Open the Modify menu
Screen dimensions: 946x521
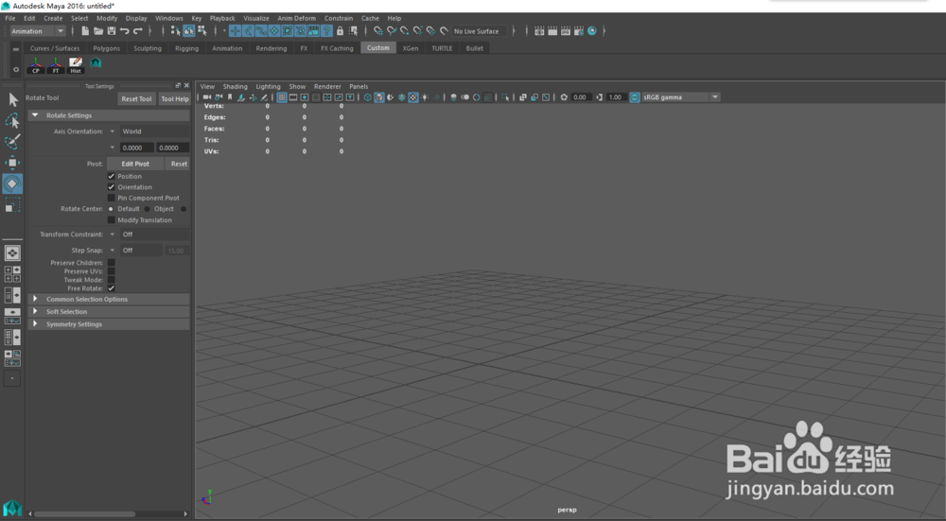pos(107,18)
